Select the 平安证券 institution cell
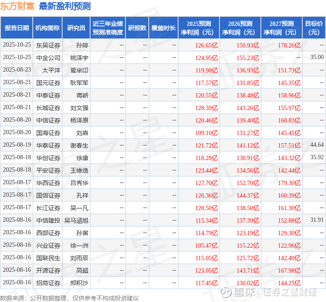The height and width of the screenshot is (302, 326). click(48, 170)
